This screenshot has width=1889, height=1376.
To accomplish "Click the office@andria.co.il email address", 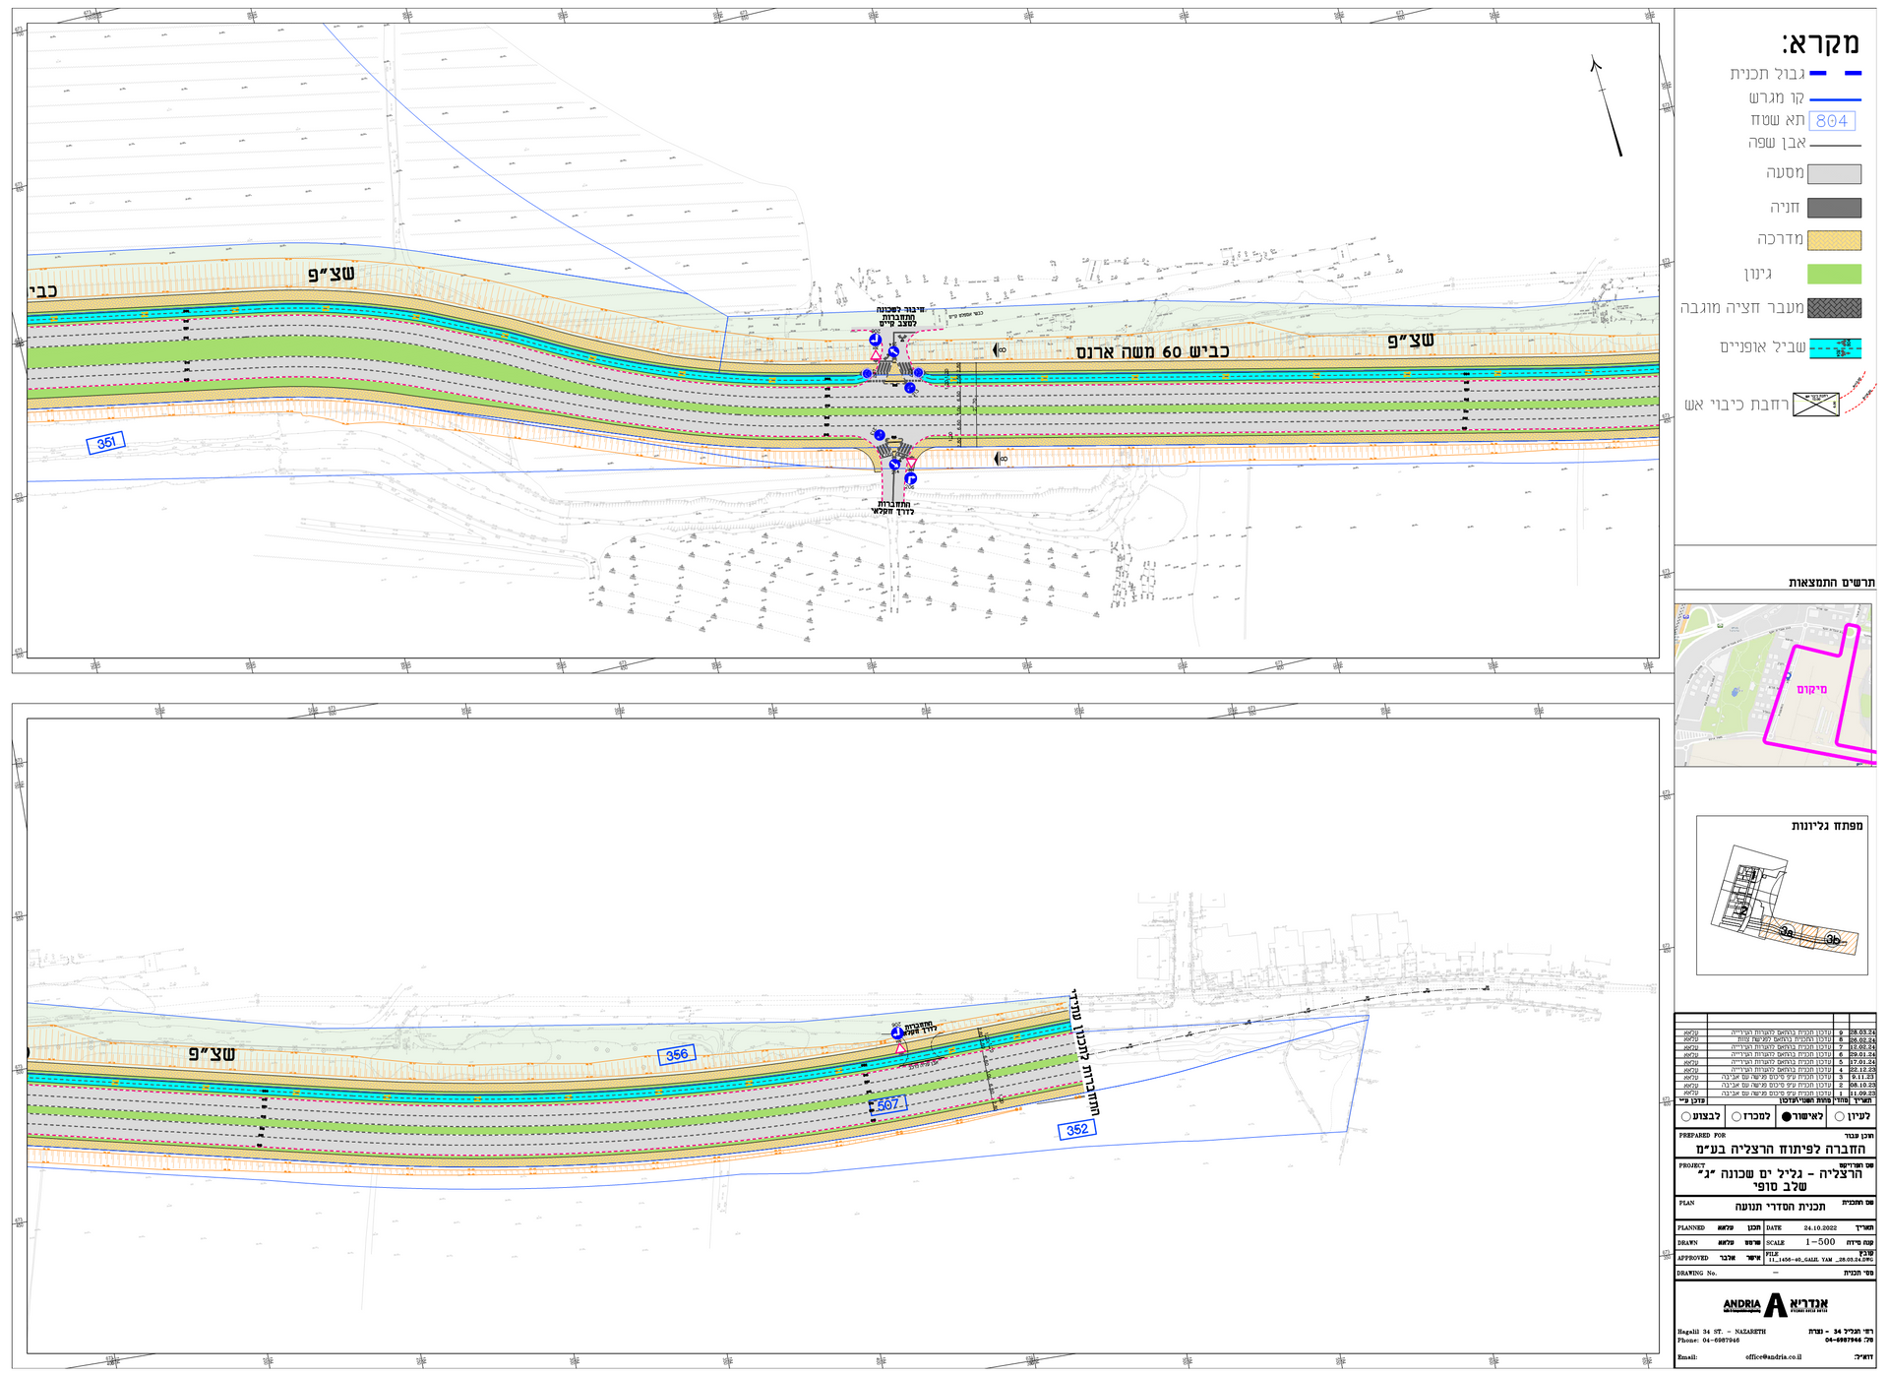I will pyautogui.click(x=1773, y=1357).
